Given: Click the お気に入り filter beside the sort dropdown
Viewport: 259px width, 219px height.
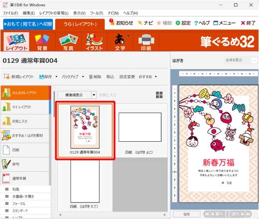Looking at the screenshot, I should [107, 95].
